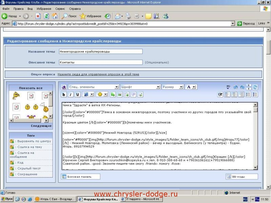Click Следующие smilies link

41,126
